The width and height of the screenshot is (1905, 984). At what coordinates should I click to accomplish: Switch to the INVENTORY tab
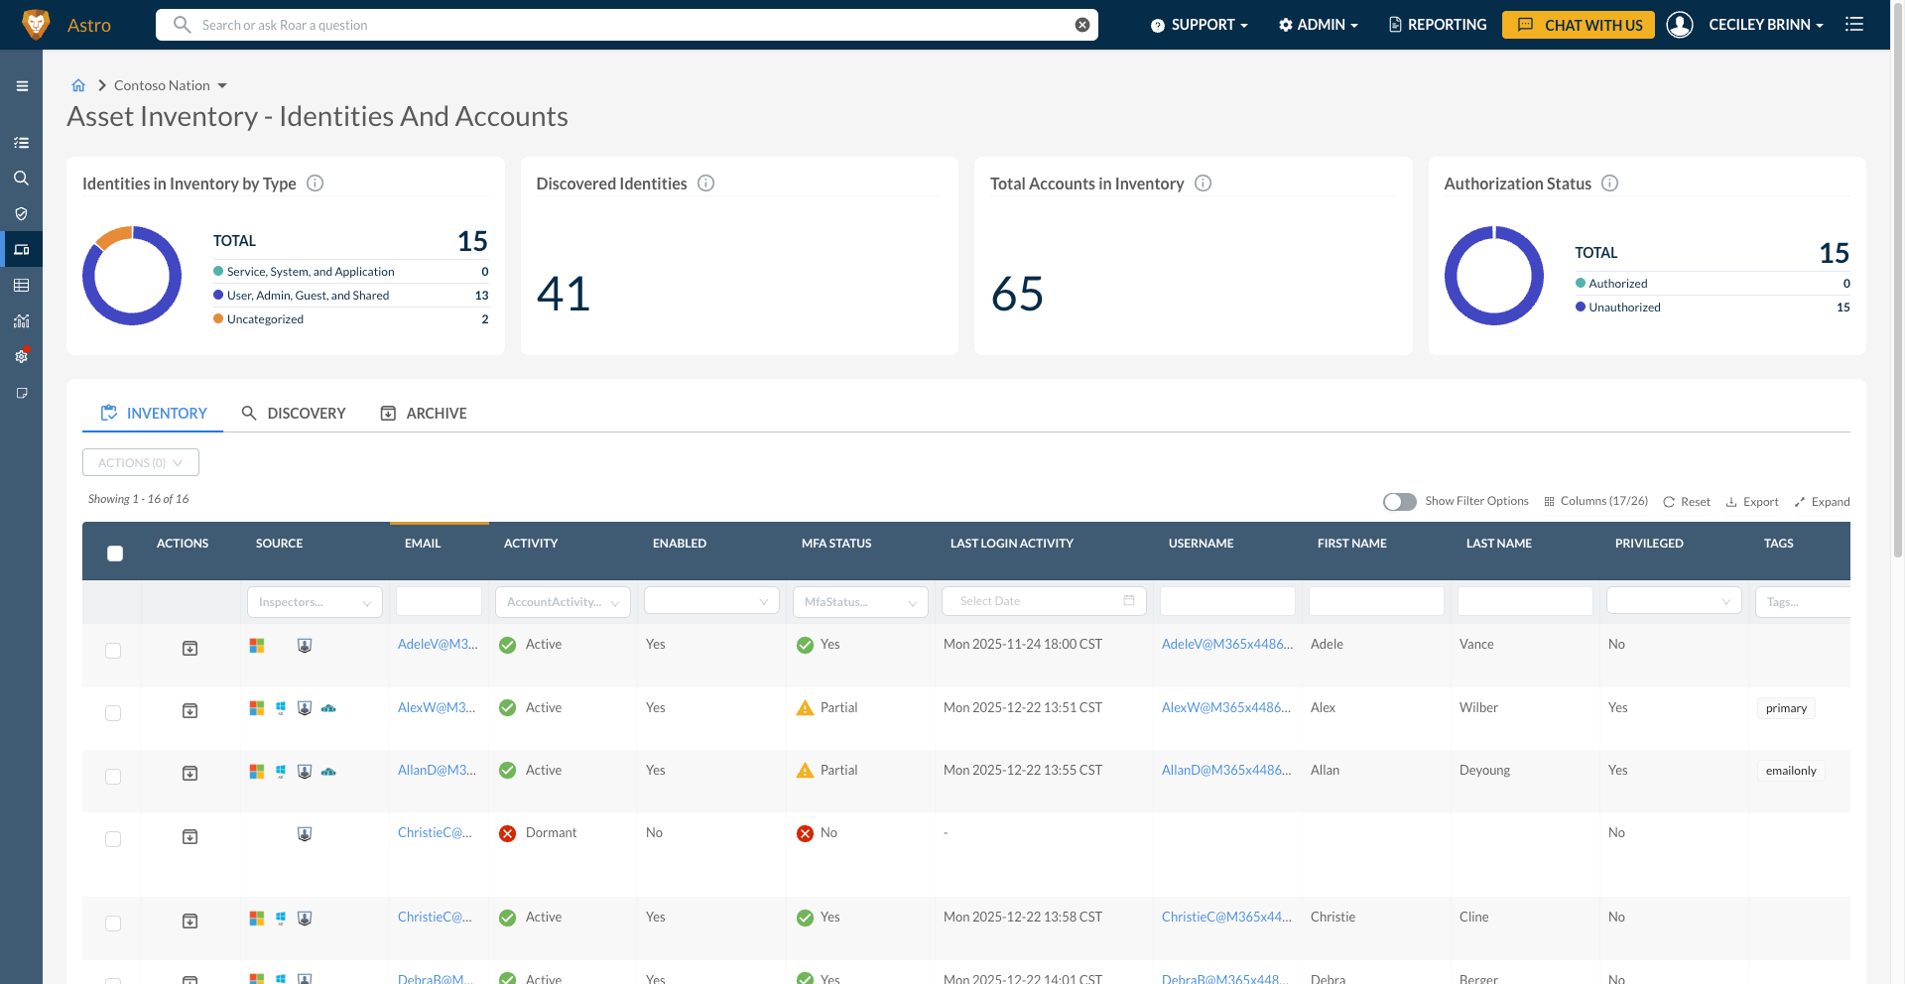[x=153, y=413]
